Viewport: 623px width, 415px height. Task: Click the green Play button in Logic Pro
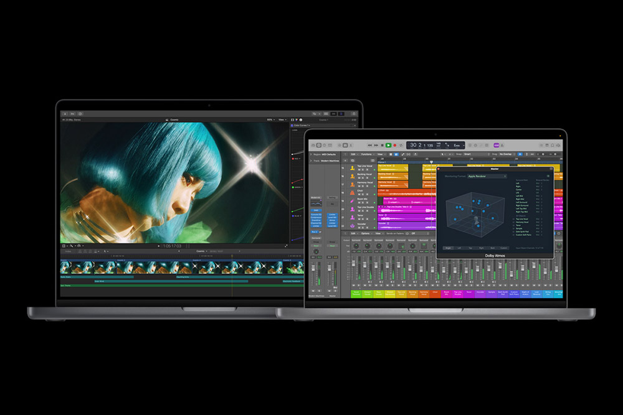coord(388,145)
